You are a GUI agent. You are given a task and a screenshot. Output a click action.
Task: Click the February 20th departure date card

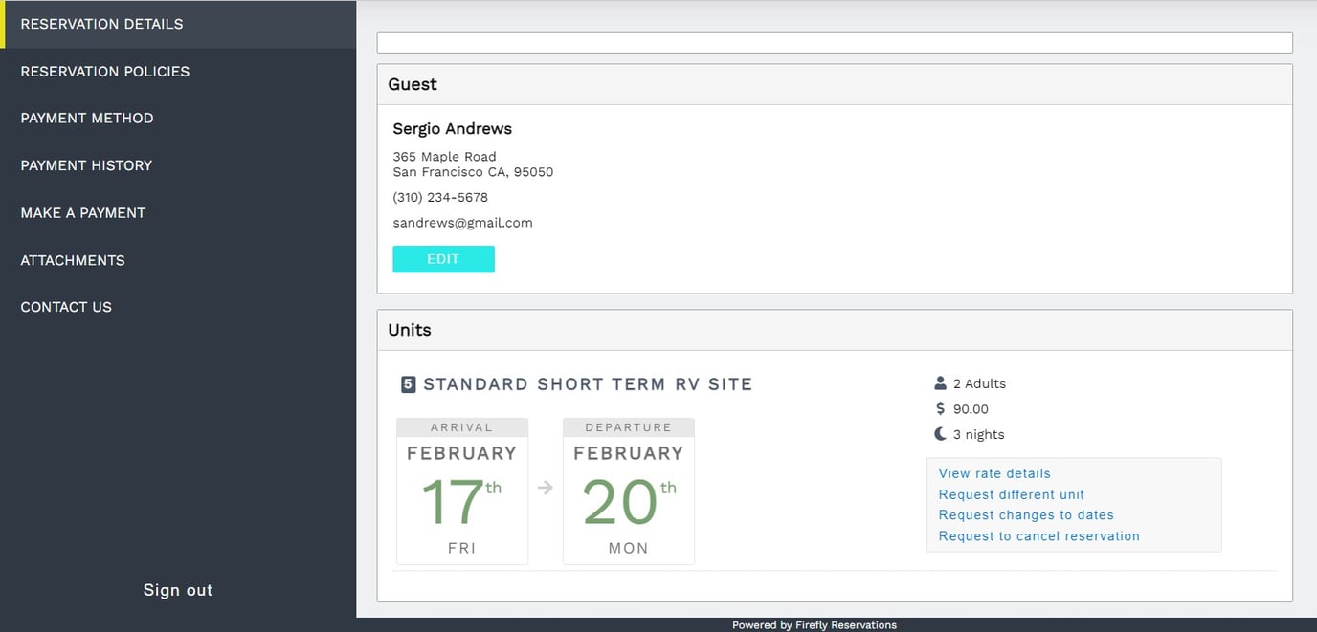click(629, 491)
